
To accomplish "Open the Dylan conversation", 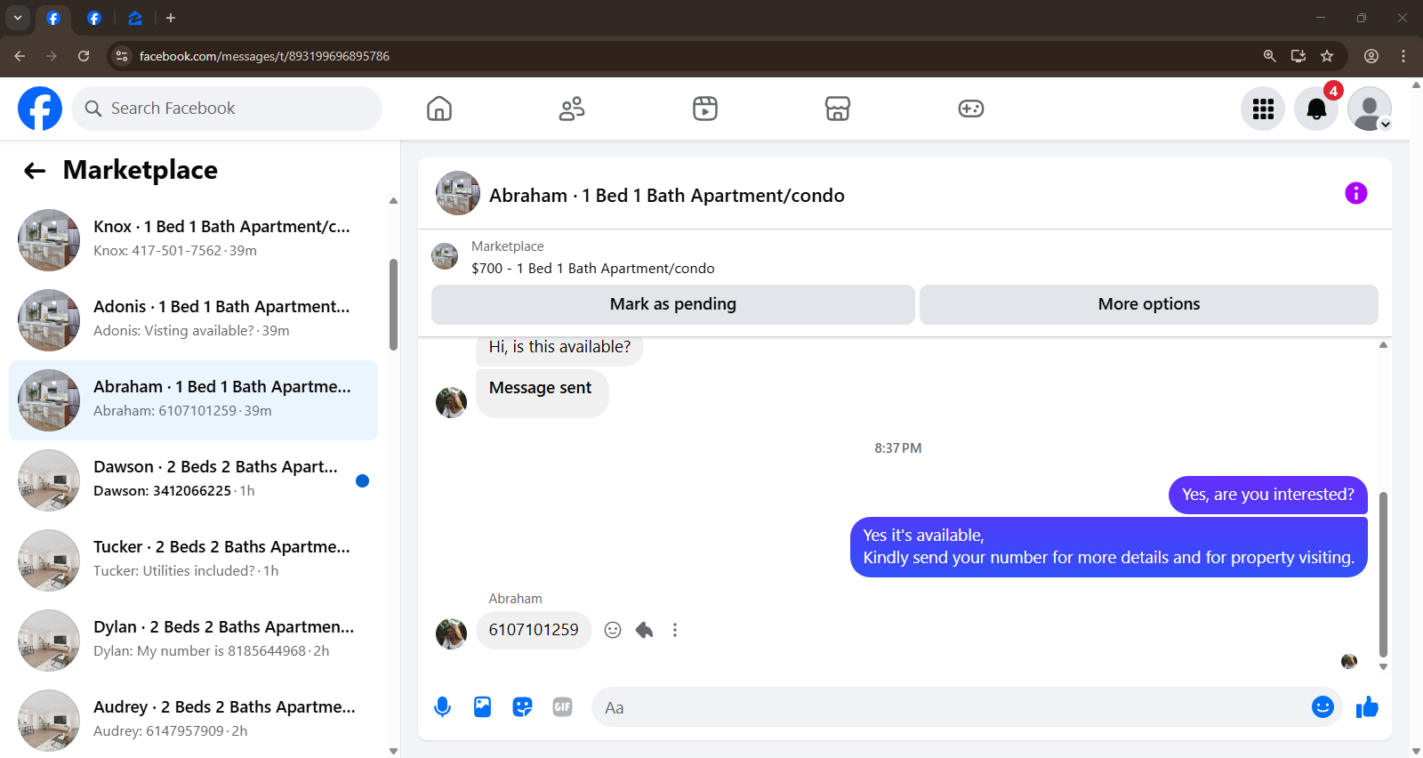I will [x=193, y=641].
